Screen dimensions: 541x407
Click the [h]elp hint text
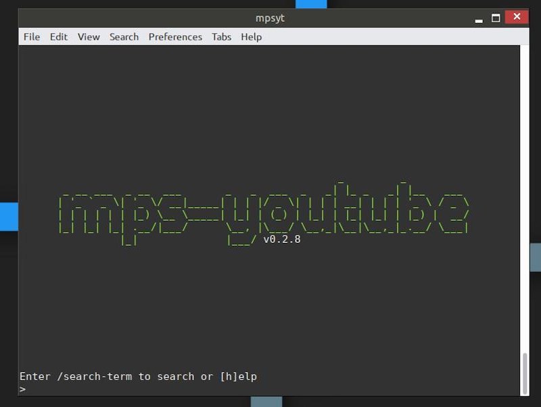click(x=239, y=377)
